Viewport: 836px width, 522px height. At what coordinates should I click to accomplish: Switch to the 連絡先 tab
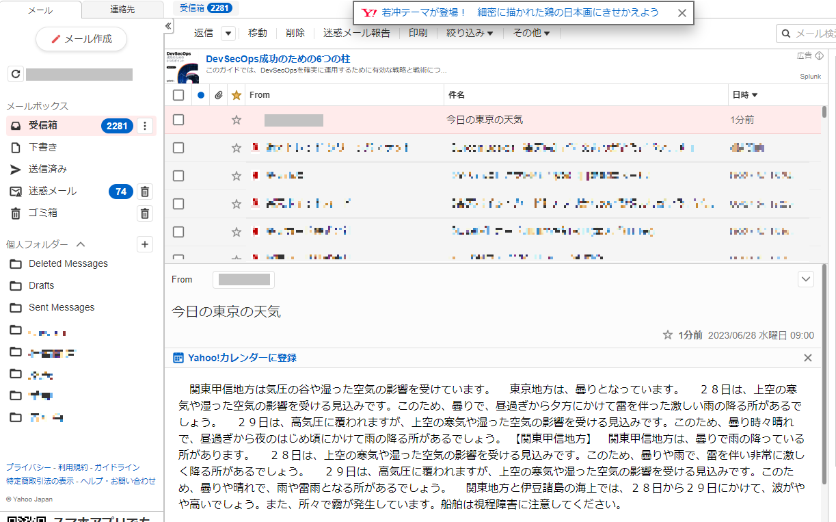pos(122,10)
